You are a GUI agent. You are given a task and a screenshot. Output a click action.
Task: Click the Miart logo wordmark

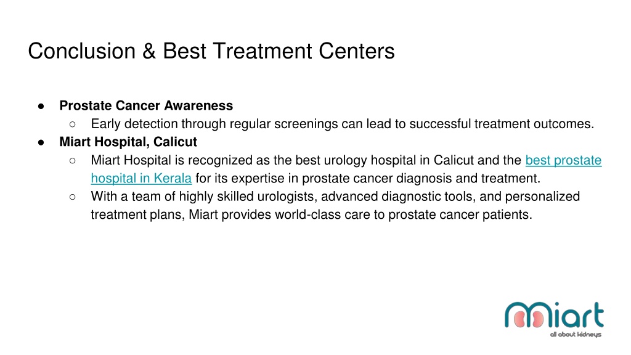pos(554,315)
